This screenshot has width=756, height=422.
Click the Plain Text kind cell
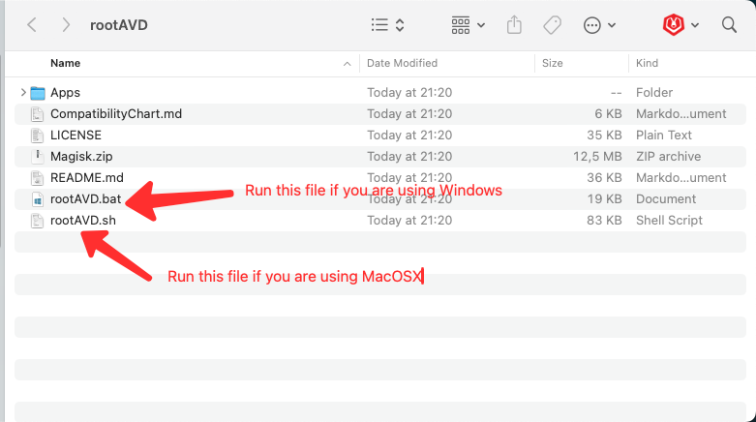pos(664,136)
